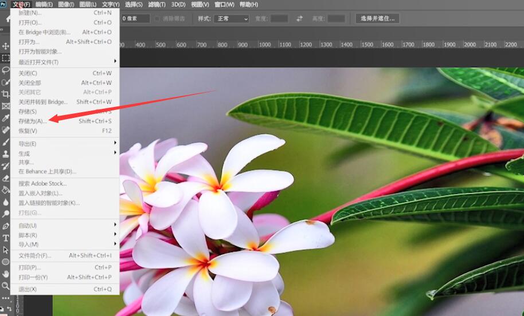Choose 存储为(A)... from File menu
This screenshot has width=524, height=316.
click(65, 121)
